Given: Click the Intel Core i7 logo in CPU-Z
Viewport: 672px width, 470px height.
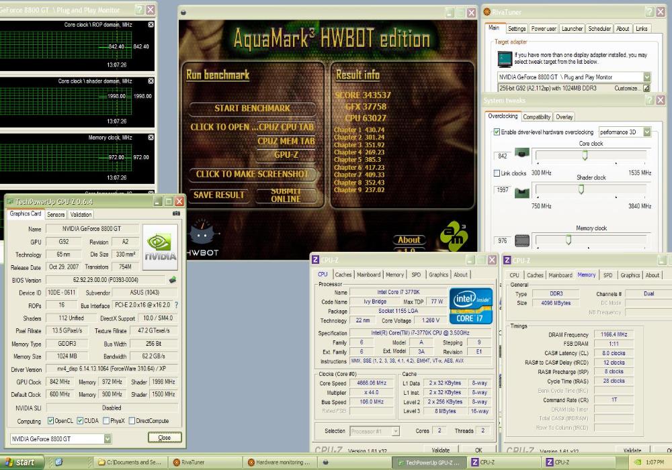Looking at the screenshot, I should (470, 305).
